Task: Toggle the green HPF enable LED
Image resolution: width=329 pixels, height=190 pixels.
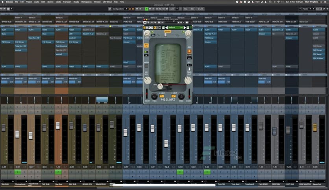Action: coord(152,32)
